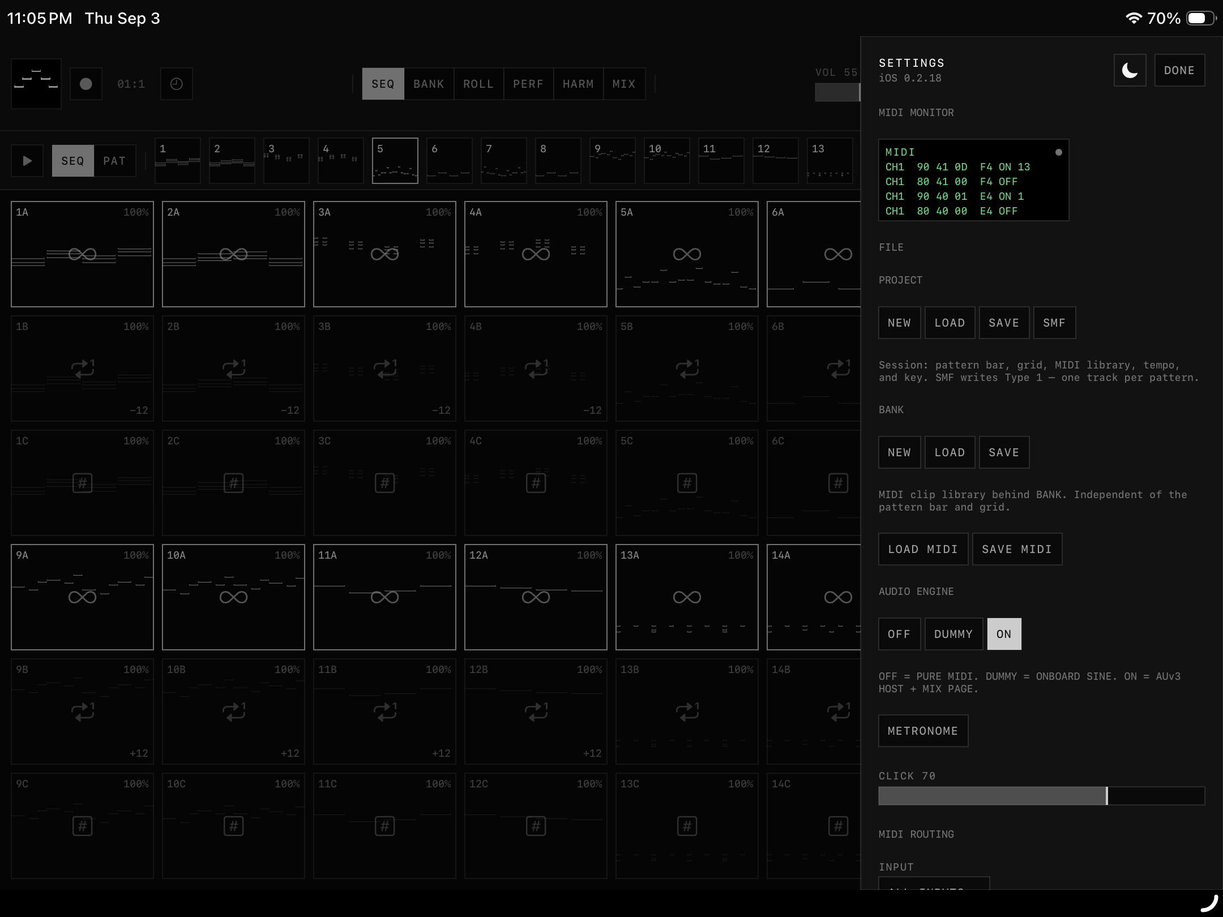Switch to the ROLL tab
Viewport: 1223px width, 917px height.
coord(478,84)
